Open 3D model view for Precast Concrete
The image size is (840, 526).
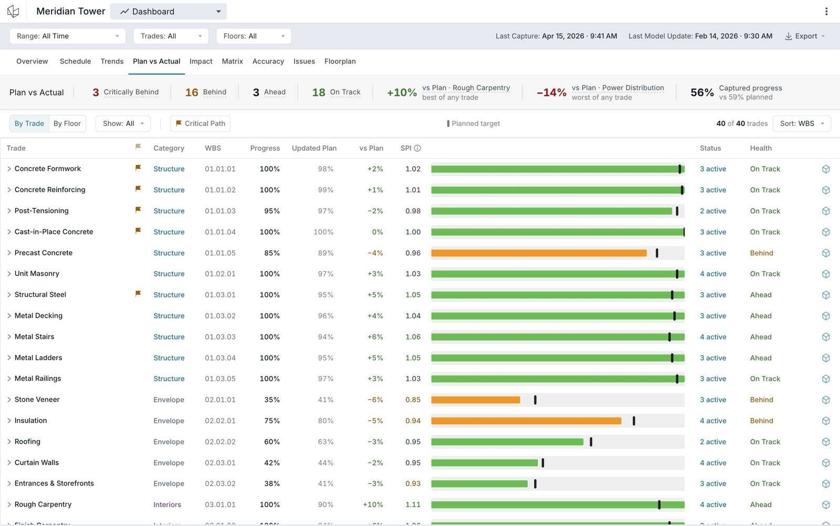click(826, 253)
